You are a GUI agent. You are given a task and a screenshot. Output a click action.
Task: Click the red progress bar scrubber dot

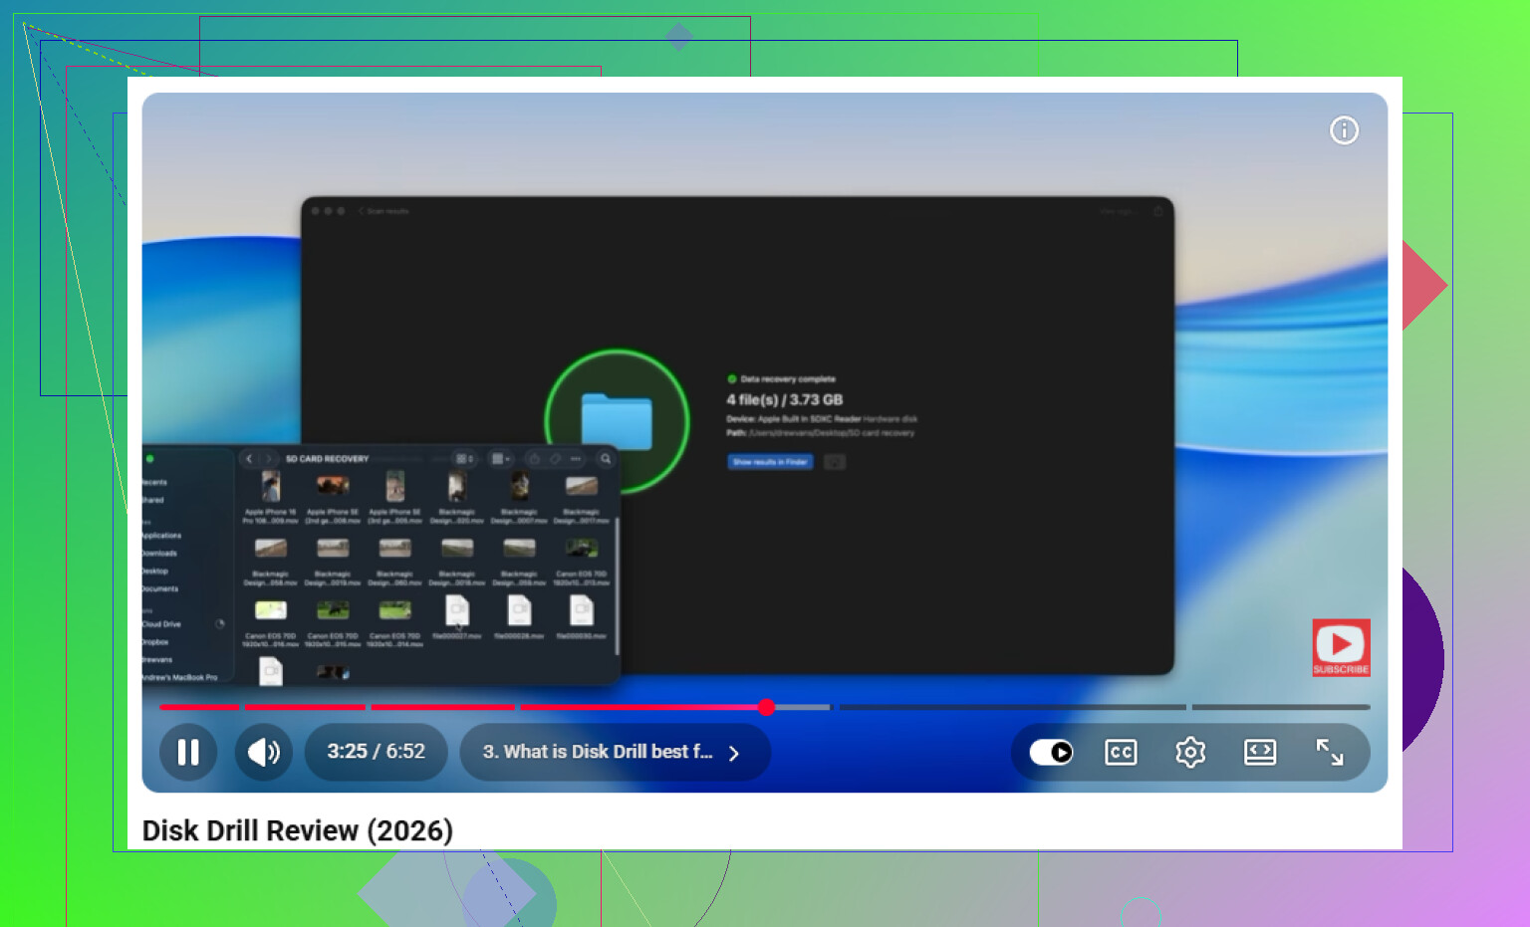pos(766,707)
